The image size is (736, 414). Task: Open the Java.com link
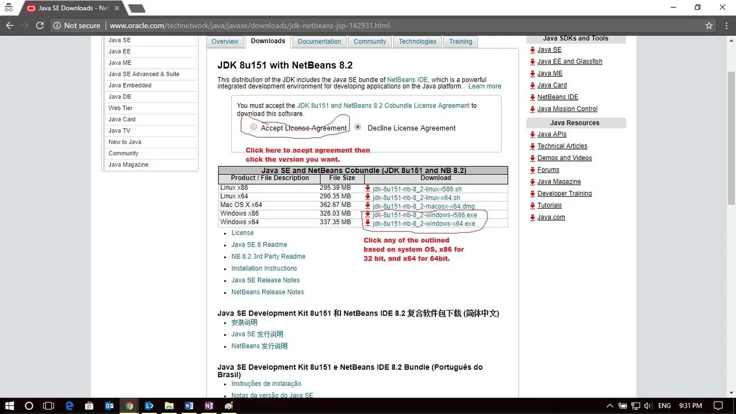551,217
